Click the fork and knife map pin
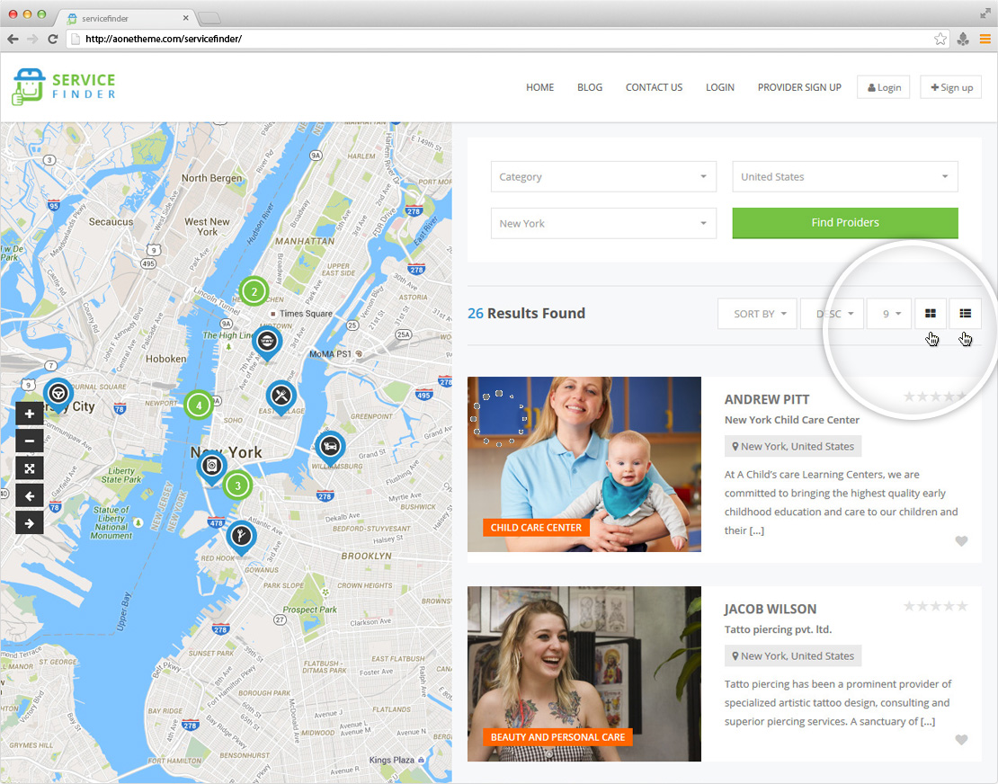998x784 pixels. (281, 395)
